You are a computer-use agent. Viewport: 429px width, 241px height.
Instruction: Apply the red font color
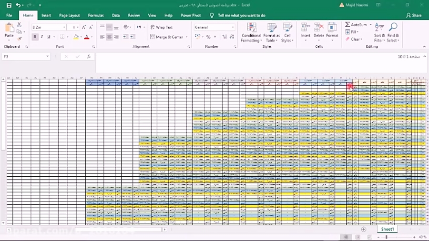[x=87, y=37]
